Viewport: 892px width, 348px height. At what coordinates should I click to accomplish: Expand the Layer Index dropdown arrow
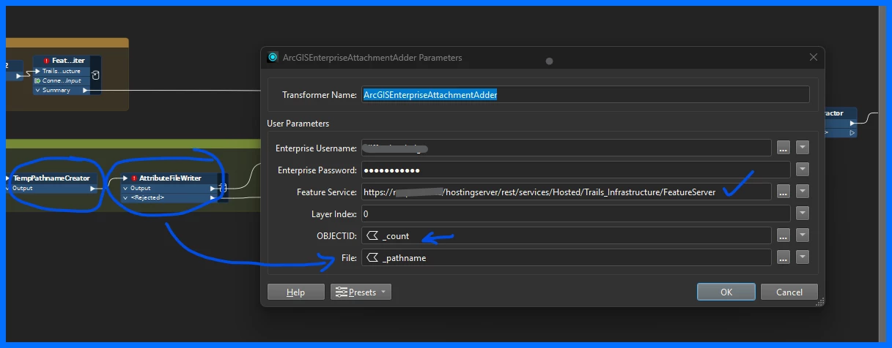(803, 213)
